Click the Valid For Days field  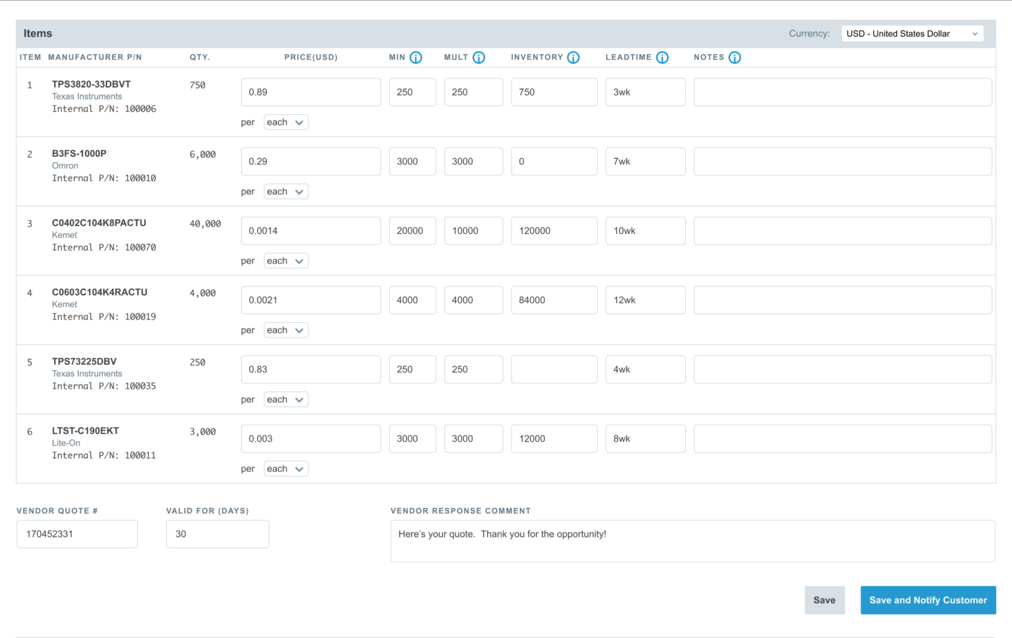click(x=217, y=534)
